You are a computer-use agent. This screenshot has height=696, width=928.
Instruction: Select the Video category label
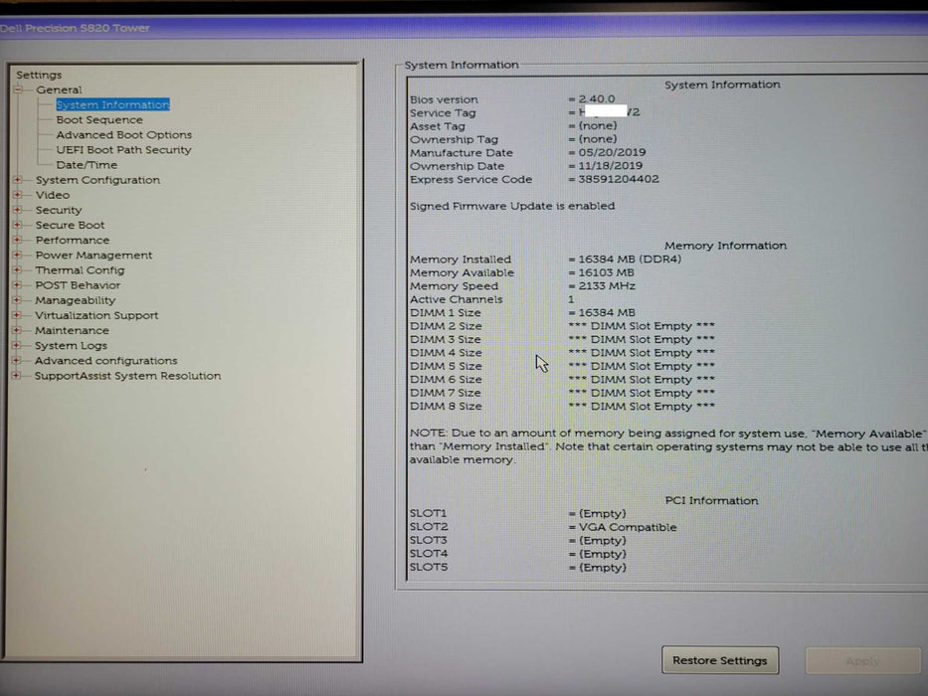coord(52,195)
